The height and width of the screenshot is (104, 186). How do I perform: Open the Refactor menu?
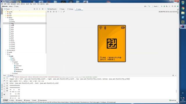[23, 4]
